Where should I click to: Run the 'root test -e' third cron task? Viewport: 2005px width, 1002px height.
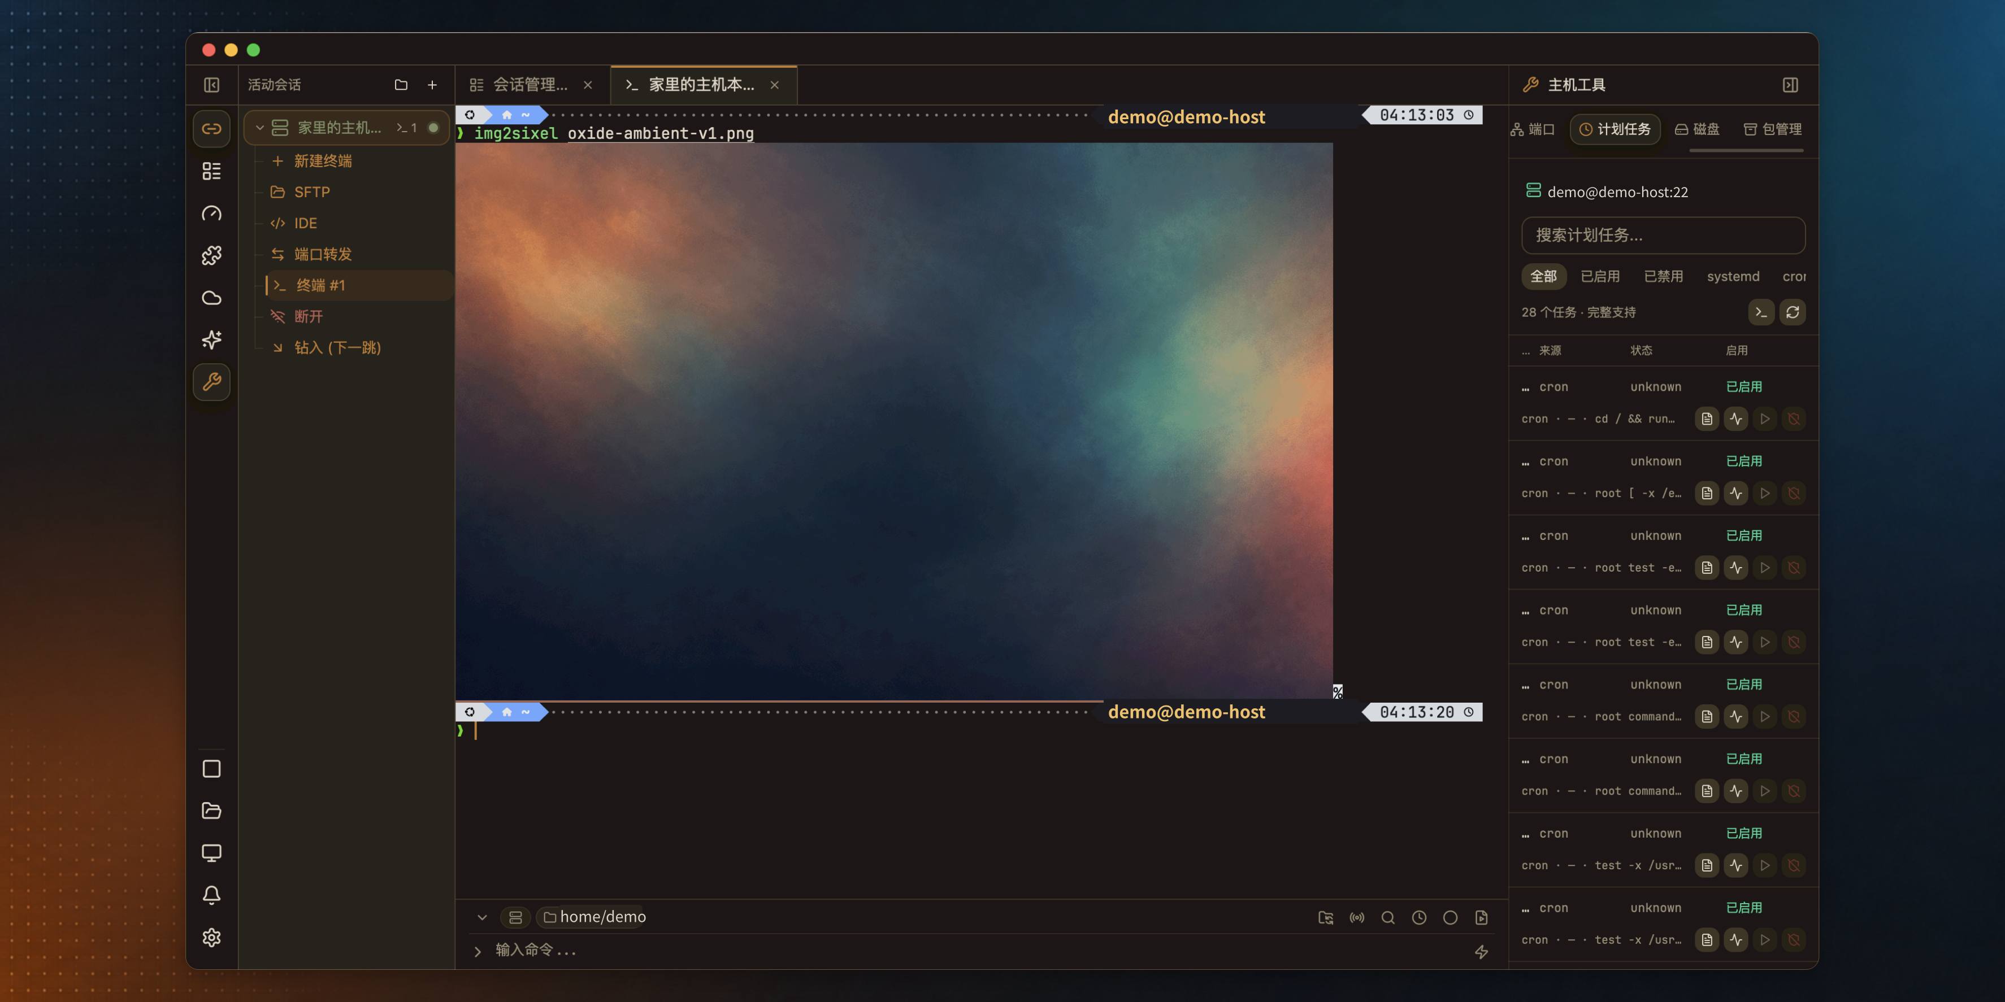pos(1764,568)
